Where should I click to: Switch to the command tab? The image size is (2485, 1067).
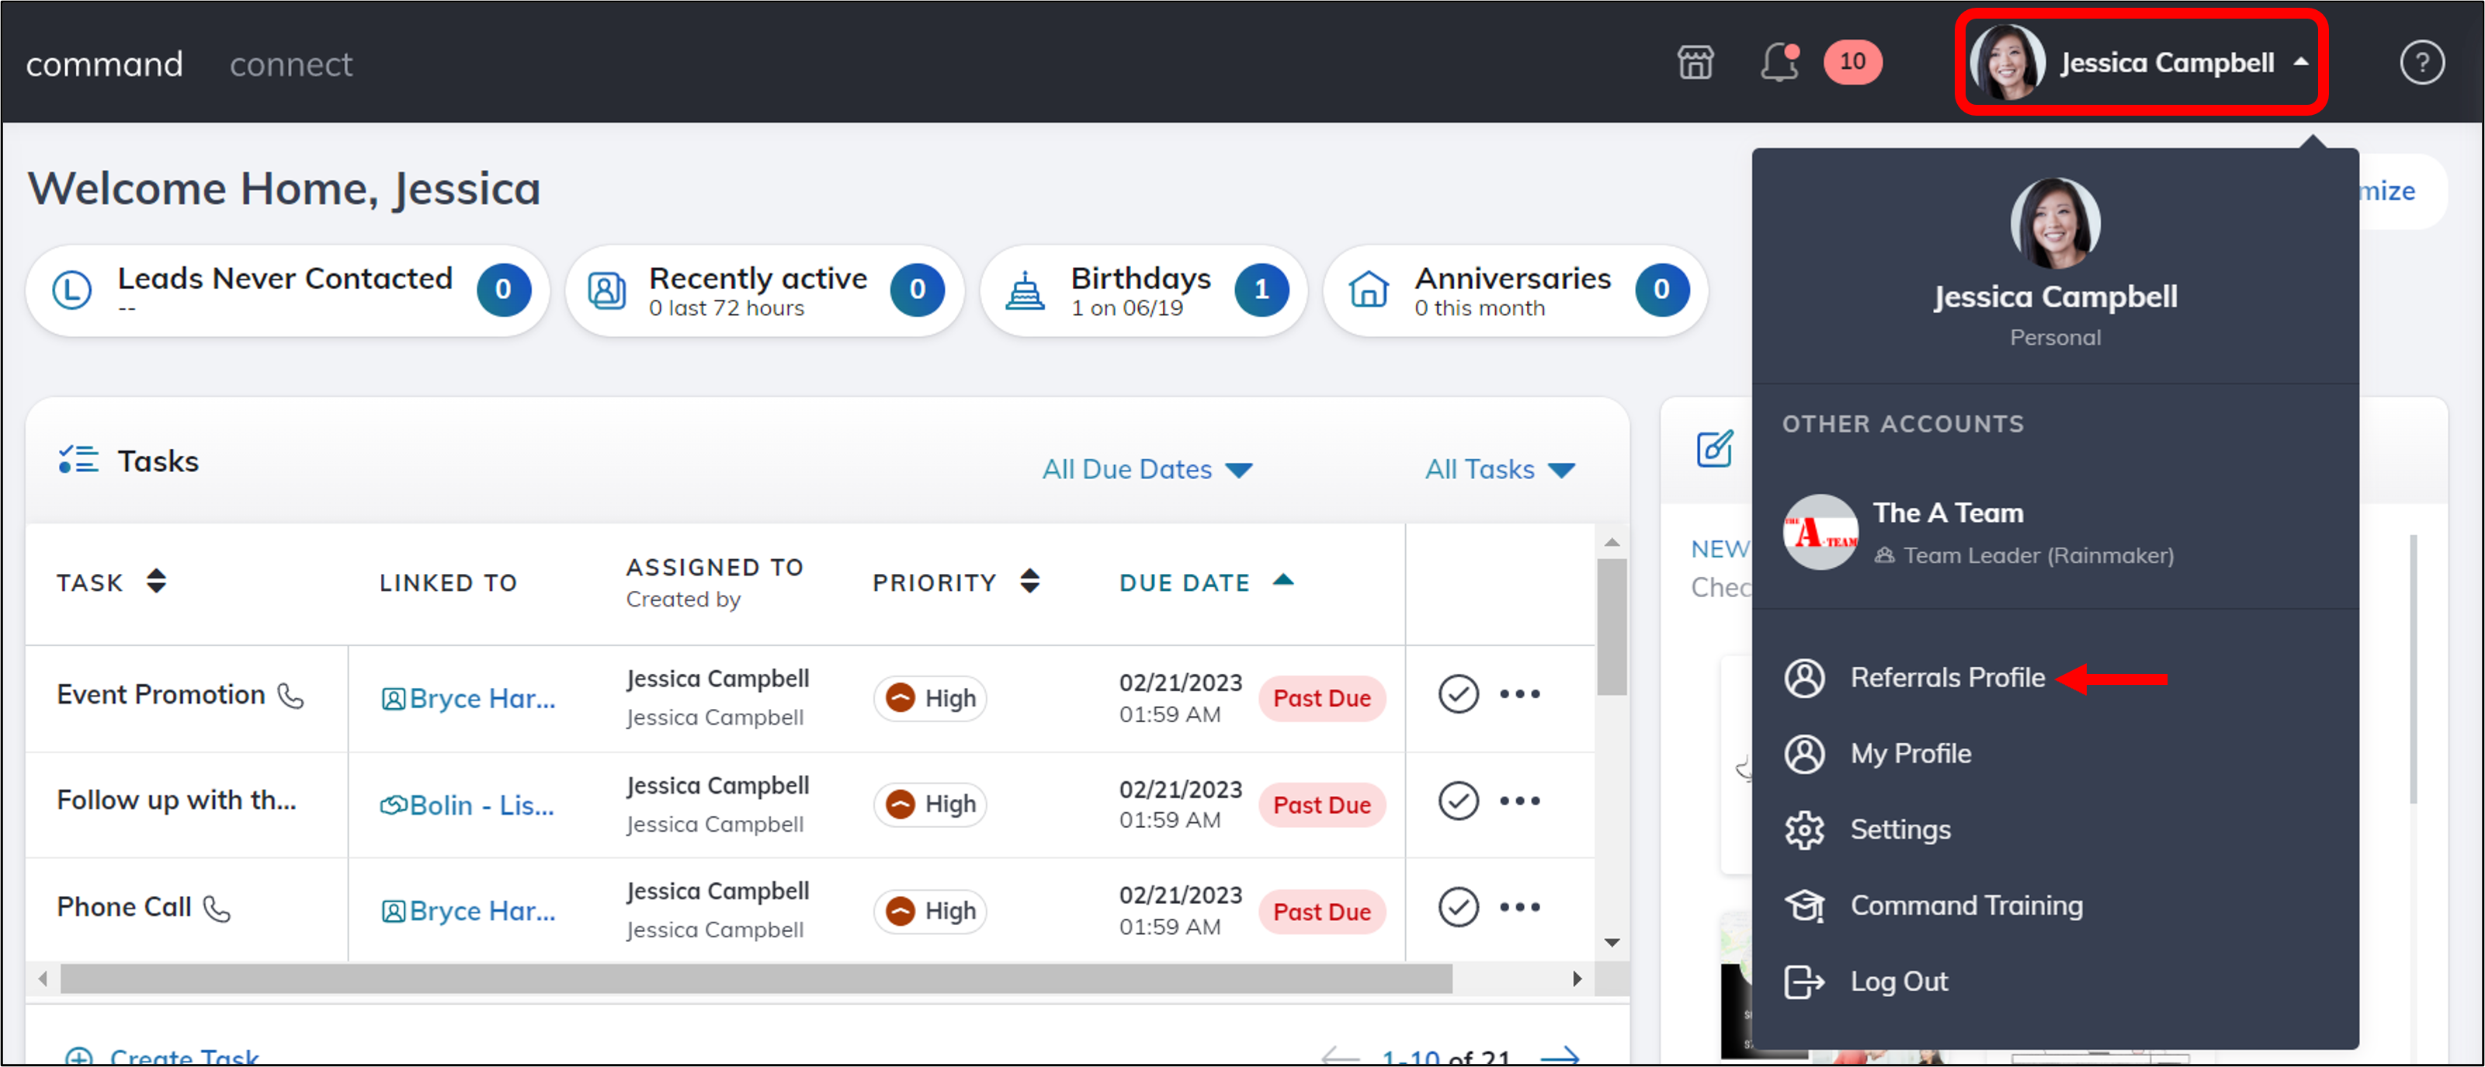[x=104, y=64]
